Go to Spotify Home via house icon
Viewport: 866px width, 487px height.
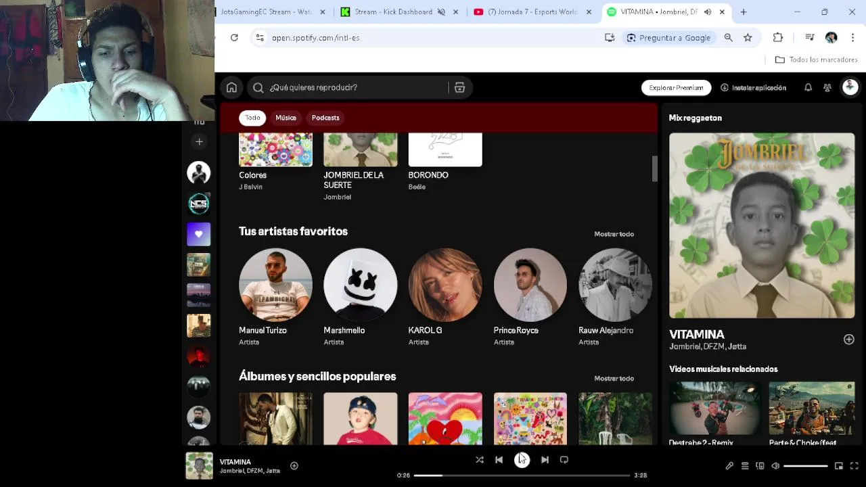click(x=231, y=87)
